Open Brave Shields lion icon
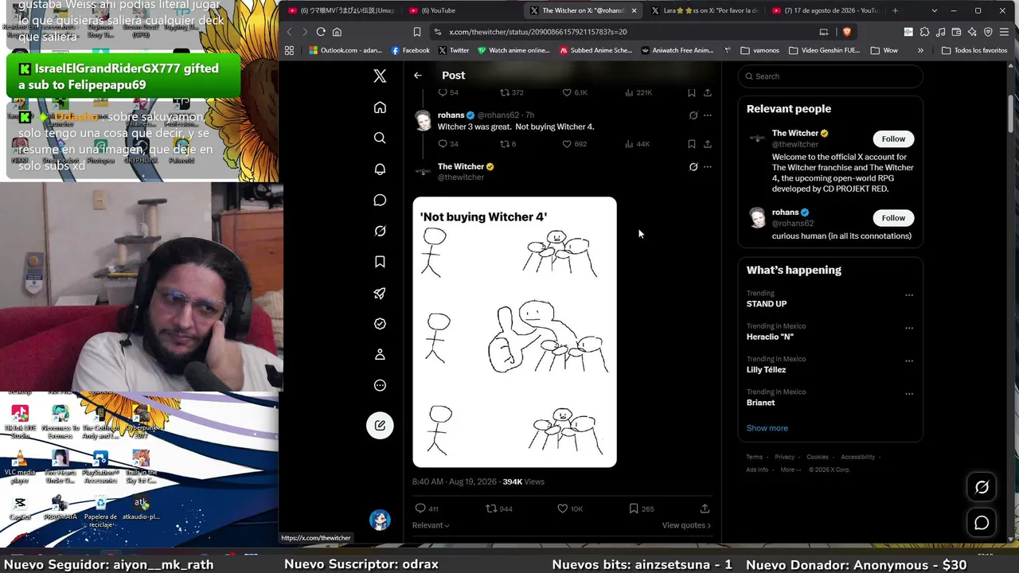The width and height of the screenshot is (1019, 573). coord(846,32)
